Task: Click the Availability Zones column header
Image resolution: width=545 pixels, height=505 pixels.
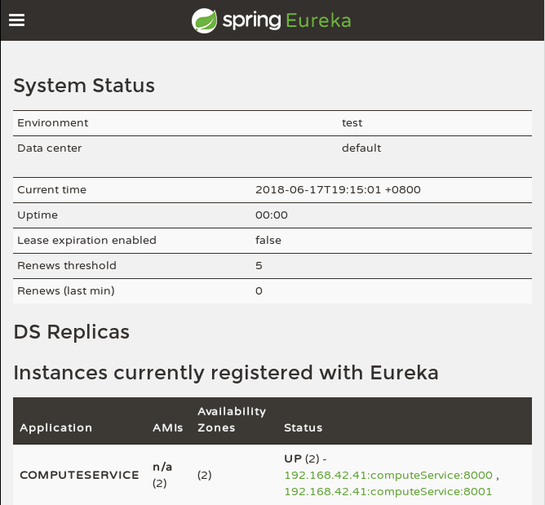Action: pyautogui.click(x=232, y=419)
